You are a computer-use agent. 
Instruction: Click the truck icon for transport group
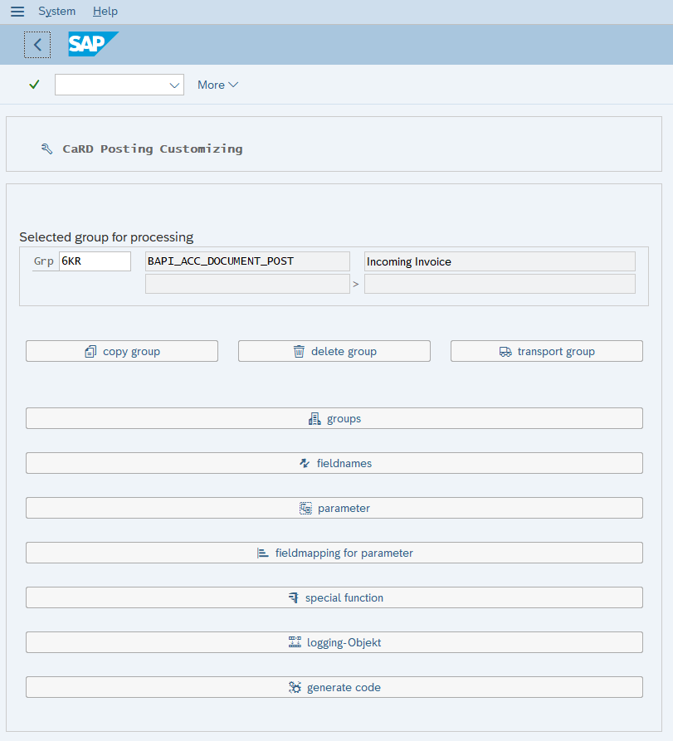coord(505,352)
